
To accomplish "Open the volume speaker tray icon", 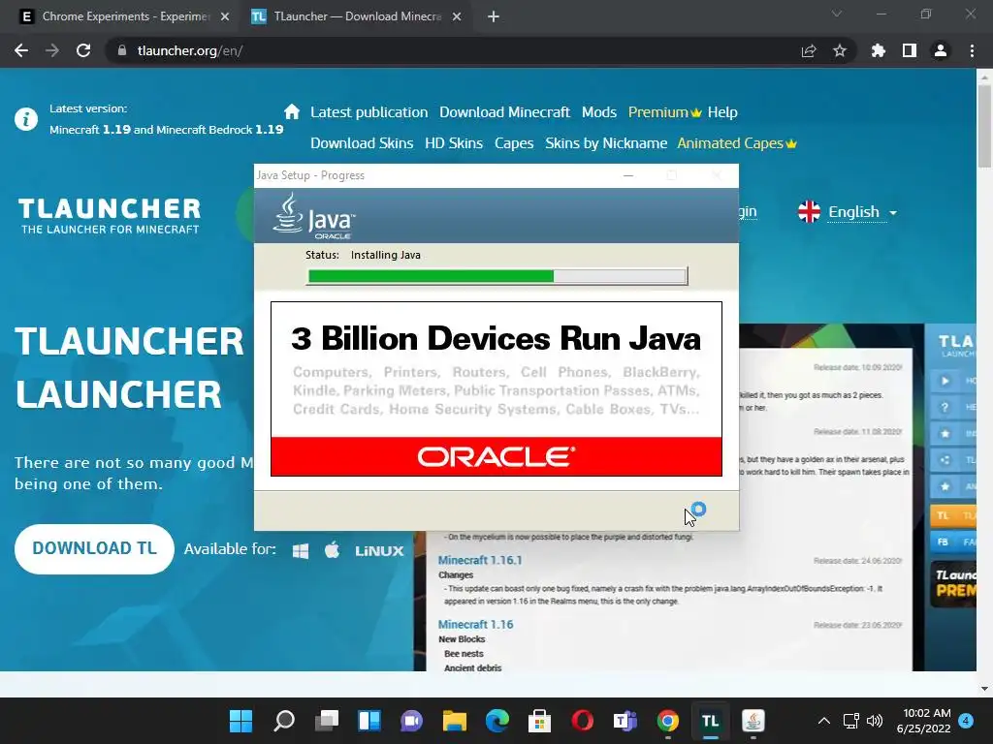I will 874,721.
